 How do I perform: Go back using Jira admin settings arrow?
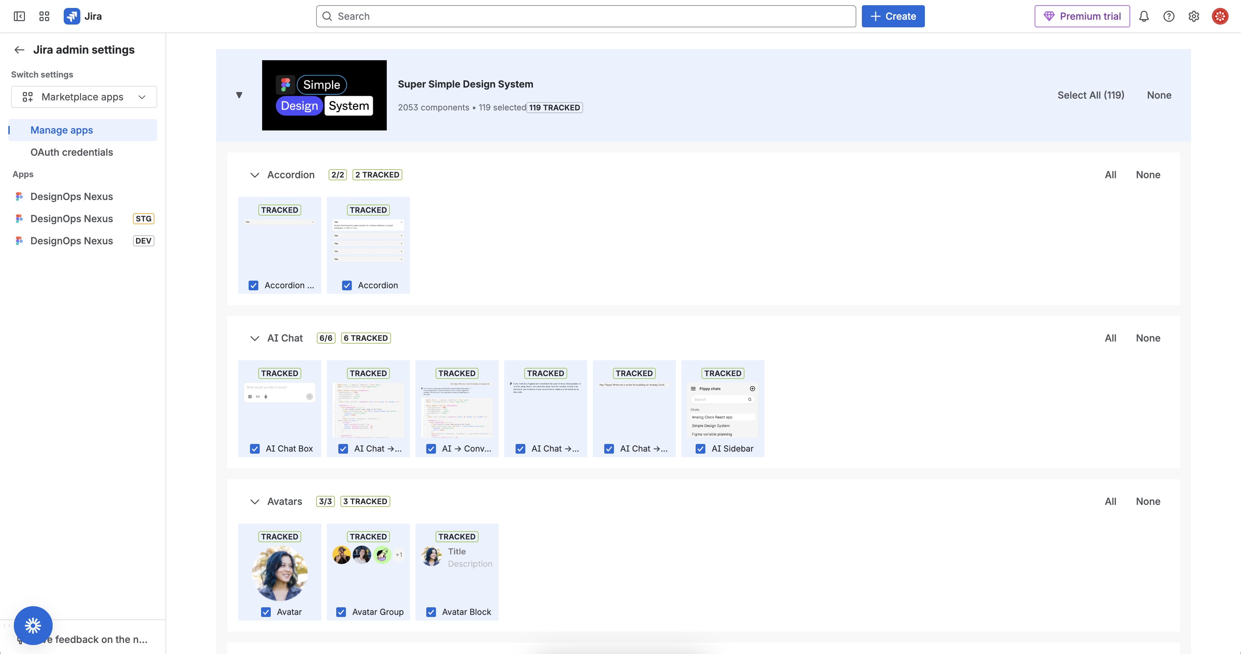pyautogui.click(x=19, y=49)
